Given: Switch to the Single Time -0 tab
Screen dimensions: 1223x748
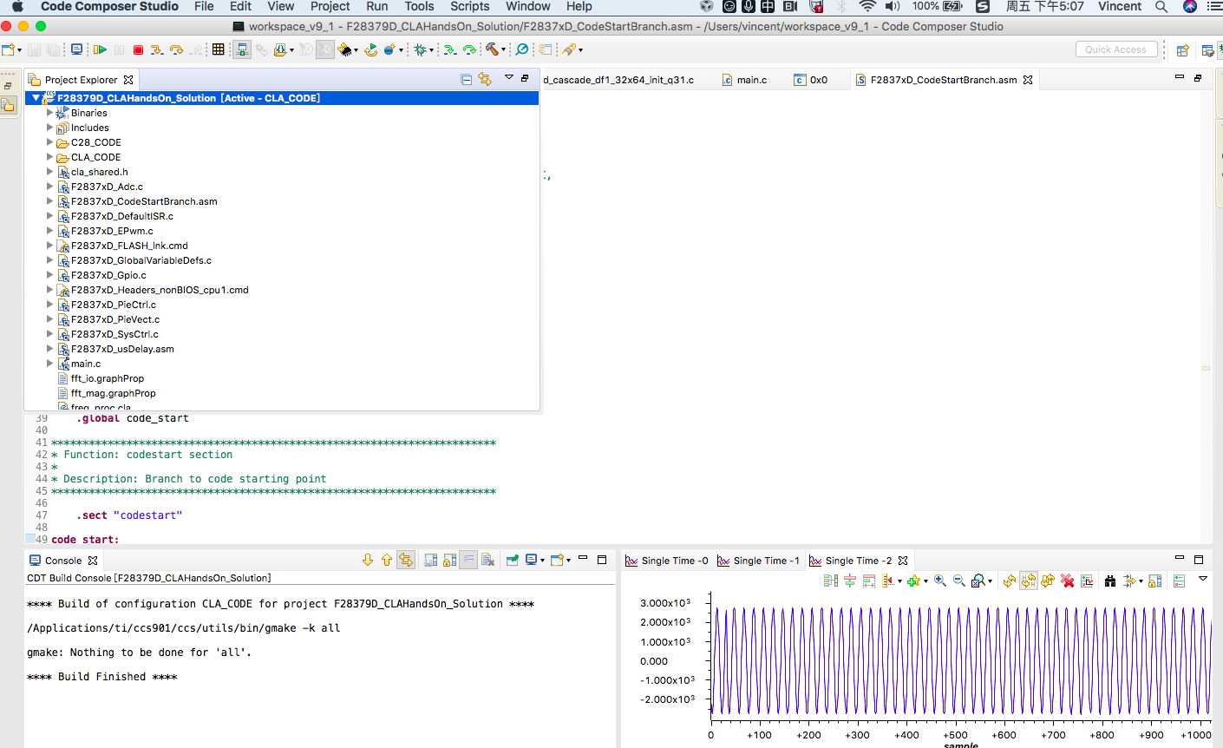Looking at the screenshot, I should (x=666, y=561).
